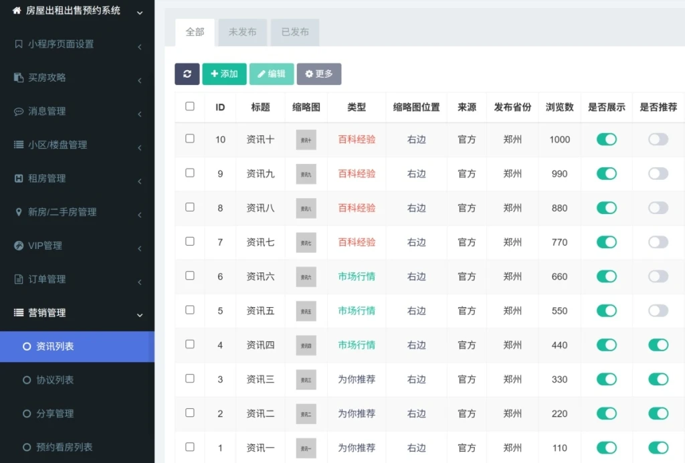This screenshot has width=685, height=463.
Task: Click the save icon for 租房管理
Action: pos(19,179)
